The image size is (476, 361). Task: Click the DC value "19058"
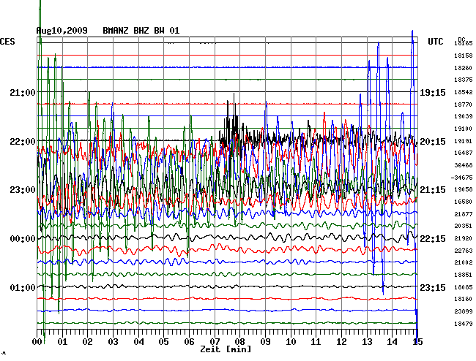tap(464, 189)
